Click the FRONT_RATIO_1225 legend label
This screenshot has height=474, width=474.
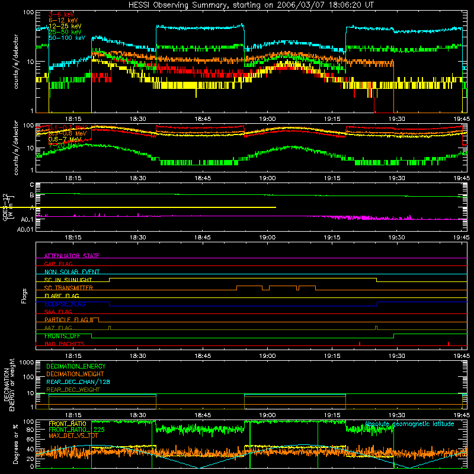(76, 430)
